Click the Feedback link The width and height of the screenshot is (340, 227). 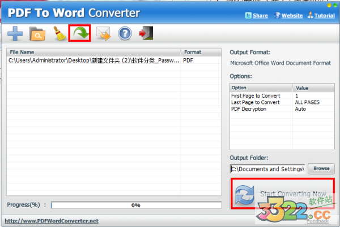point(317,221)
